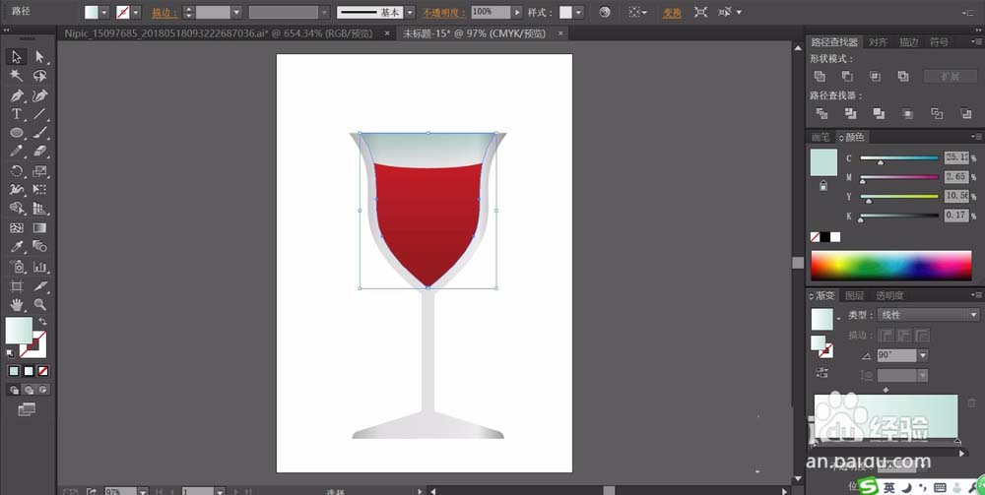Select the Type tool

pos(17,114)
